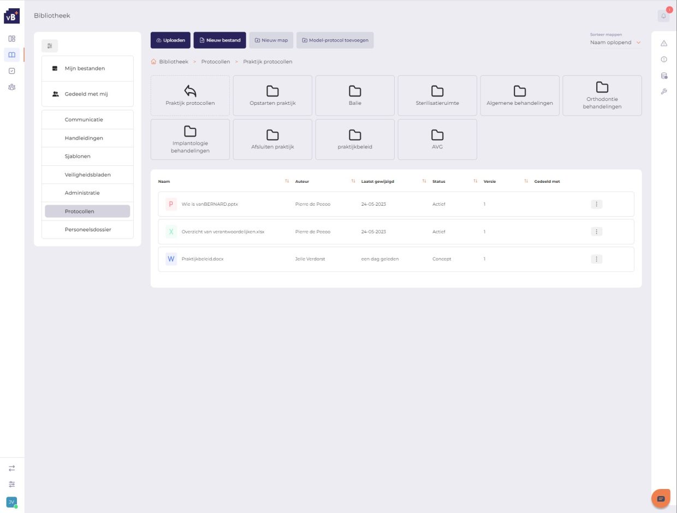Click the Uploaden button
677x513 pixels.
tap(170, 40)
